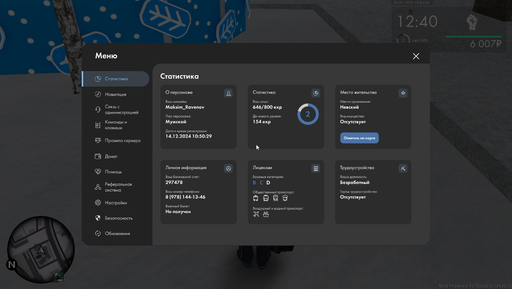This screenshot has height=289, width=512.
Task: Select Безопасность in the sidebar
Action: point(118,218)
